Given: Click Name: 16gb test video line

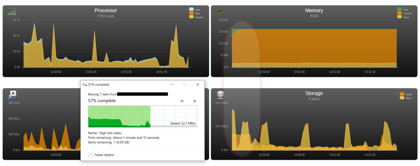Looking at the screenshot, I should point(105,133).
